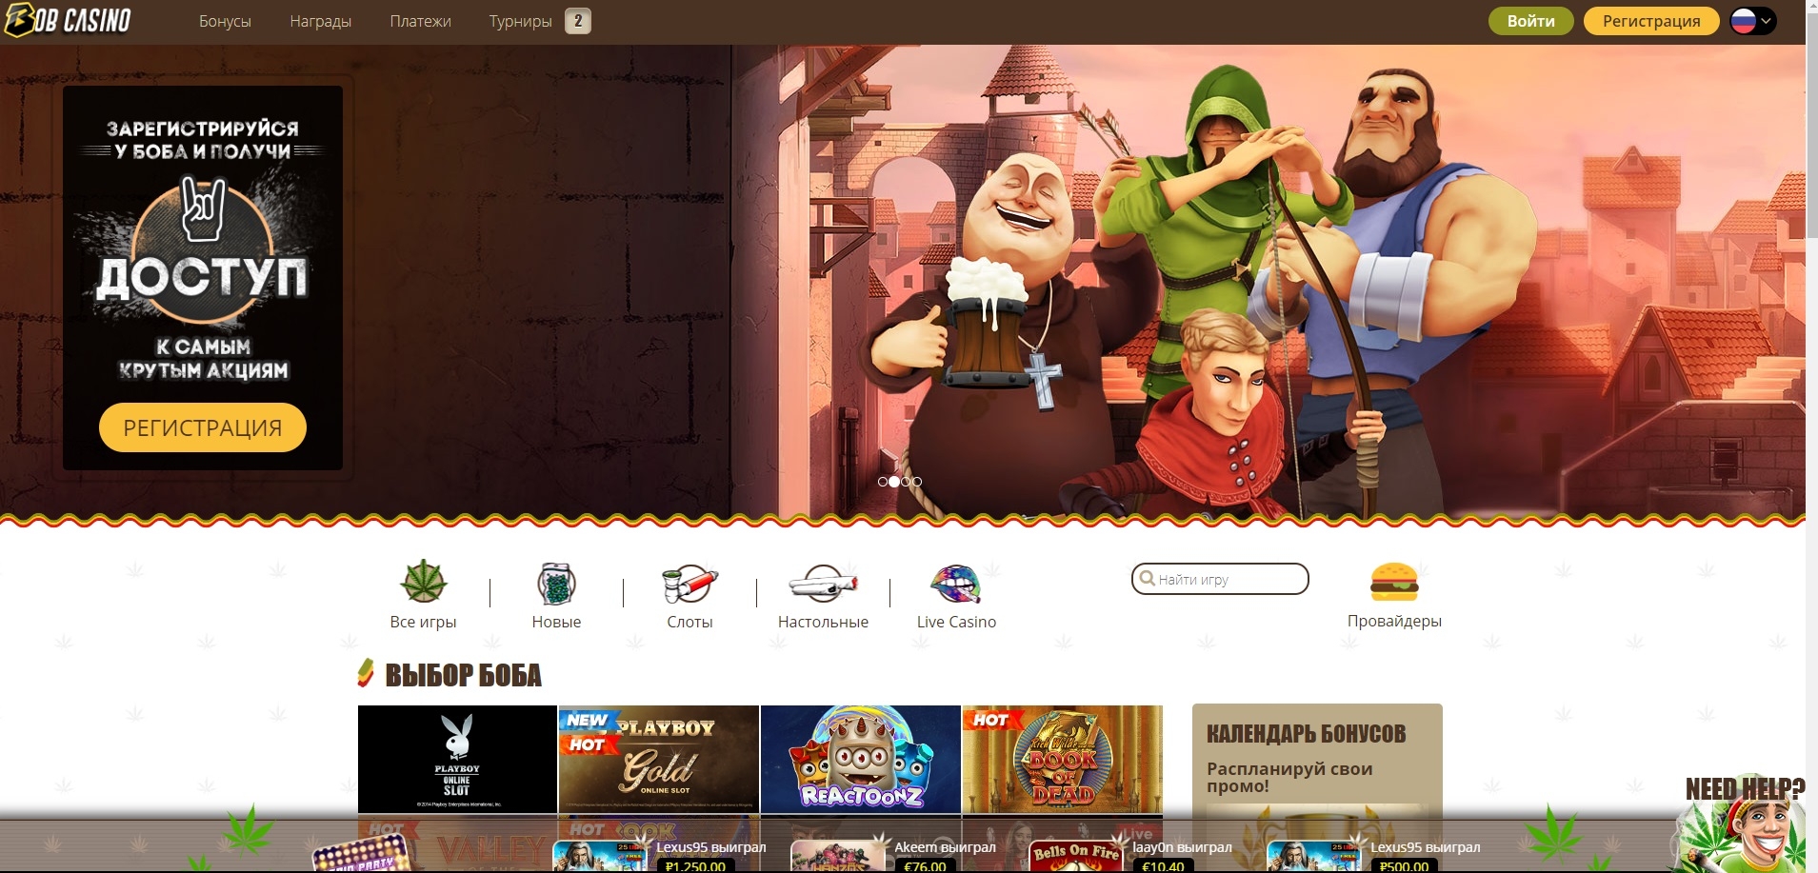Switch to the first banner slide dot
This screenshot has height=873, width=1818.
coord(883,482)
